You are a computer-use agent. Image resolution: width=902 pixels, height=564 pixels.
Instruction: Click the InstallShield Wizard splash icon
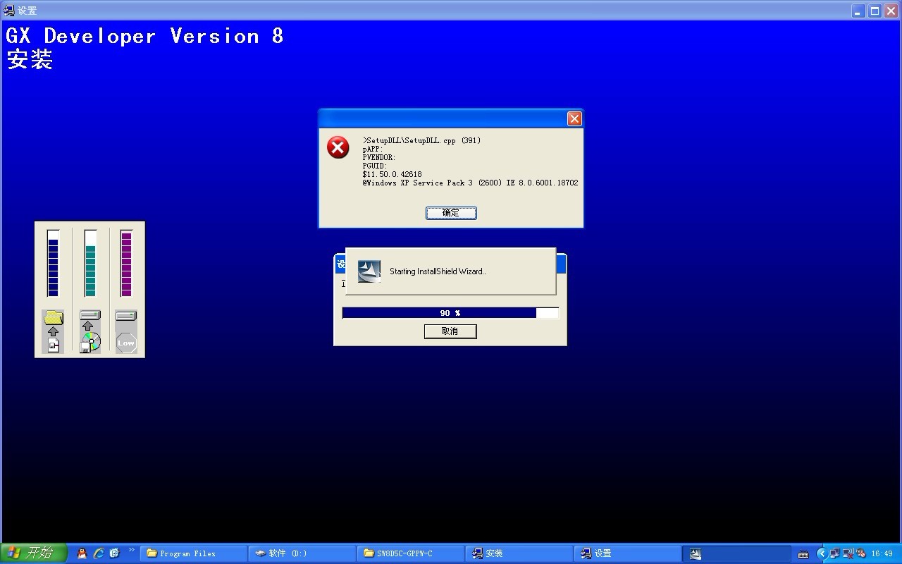tap(369, 271)
